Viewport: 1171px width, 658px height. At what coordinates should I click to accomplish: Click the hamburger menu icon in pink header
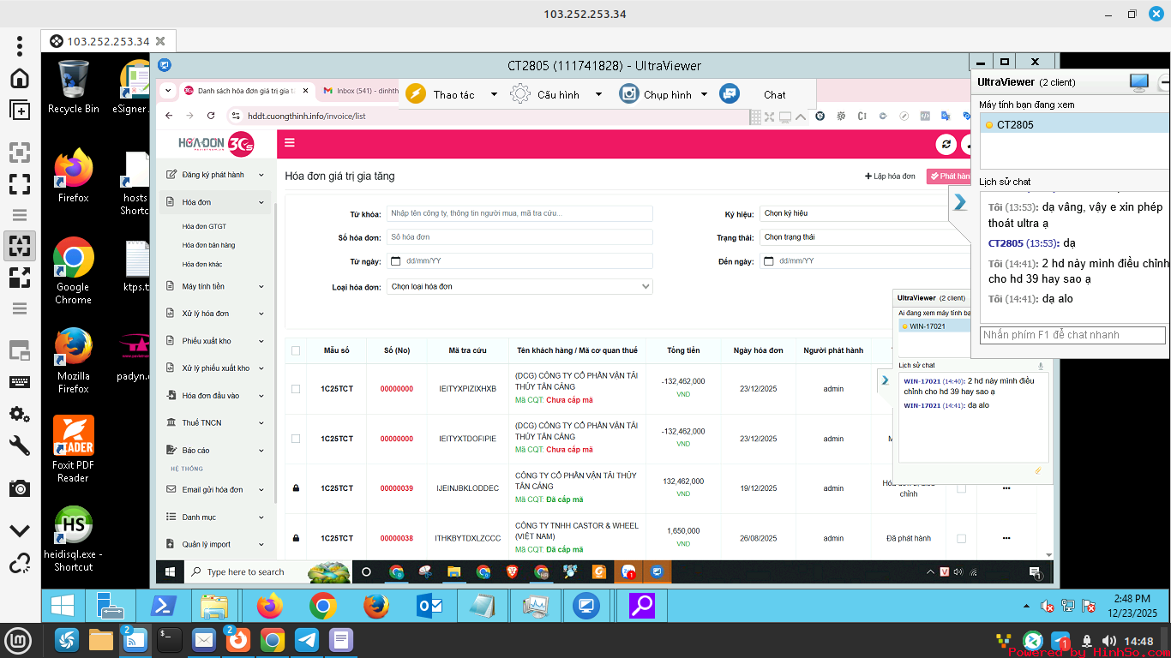point(290,143)
